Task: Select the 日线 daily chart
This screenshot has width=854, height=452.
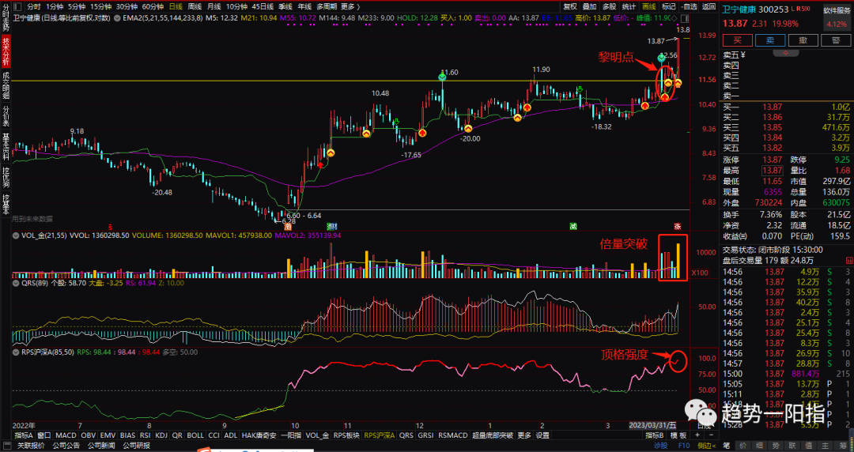Action: point(176,6)
